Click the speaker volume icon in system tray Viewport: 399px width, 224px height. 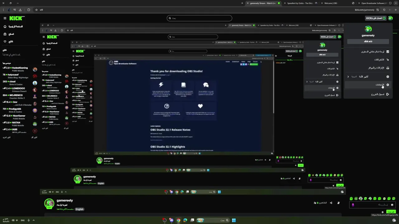(x=13, y=220)
